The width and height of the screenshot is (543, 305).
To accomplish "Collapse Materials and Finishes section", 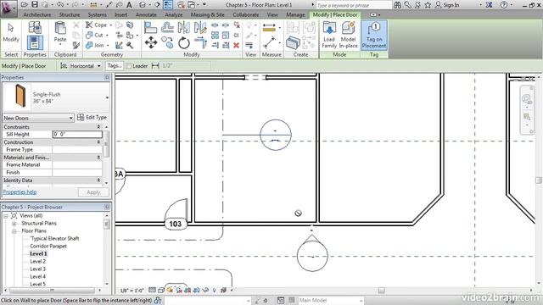I will coord(98,158).
